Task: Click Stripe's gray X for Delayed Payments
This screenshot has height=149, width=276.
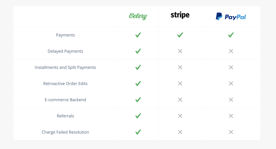Action: [180, 51]
